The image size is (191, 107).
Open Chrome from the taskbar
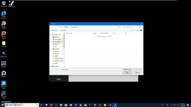pos(81,105)
